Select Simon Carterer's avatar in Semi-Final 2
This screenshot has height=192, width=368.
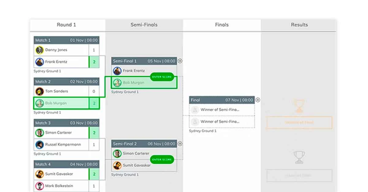[117, 153]
